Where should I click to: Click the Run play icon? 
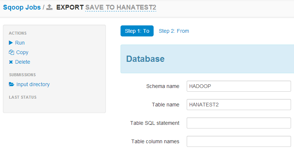click(x=11, y=43)
